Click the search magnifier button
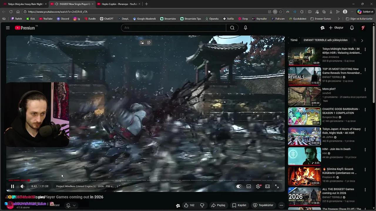376x211 pixels. pyautogui.click(x=232, y=28)
